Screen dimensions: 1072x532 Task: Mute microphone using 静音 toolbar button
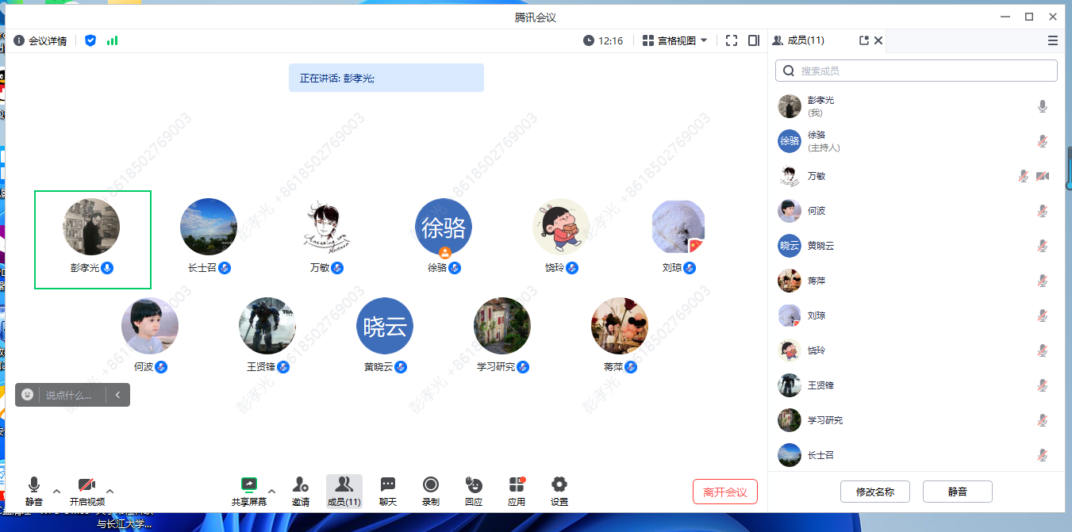(34, 485)
